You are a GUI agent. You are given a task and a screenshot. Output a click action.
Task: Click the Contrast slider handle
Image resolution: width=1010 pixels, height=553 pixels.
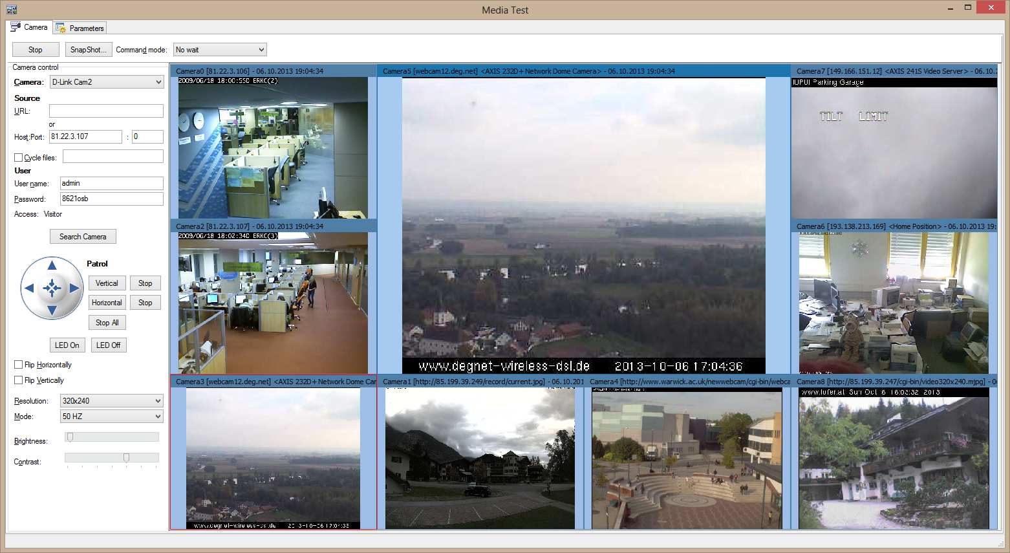point(126,457)
